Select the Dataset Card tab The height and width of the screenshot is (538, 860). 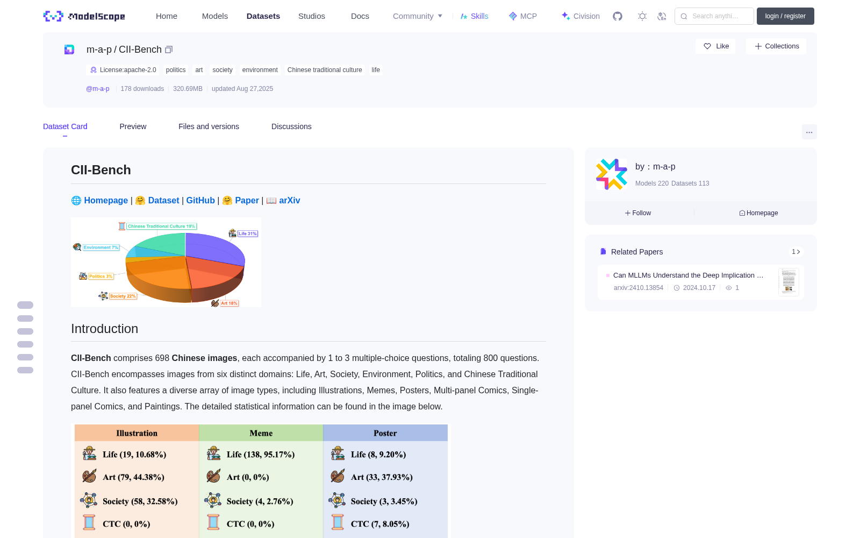coord(65,126)
